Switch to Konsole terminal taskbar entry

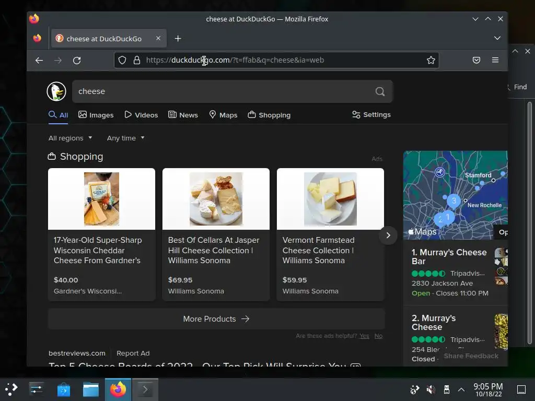pos(145,389)
